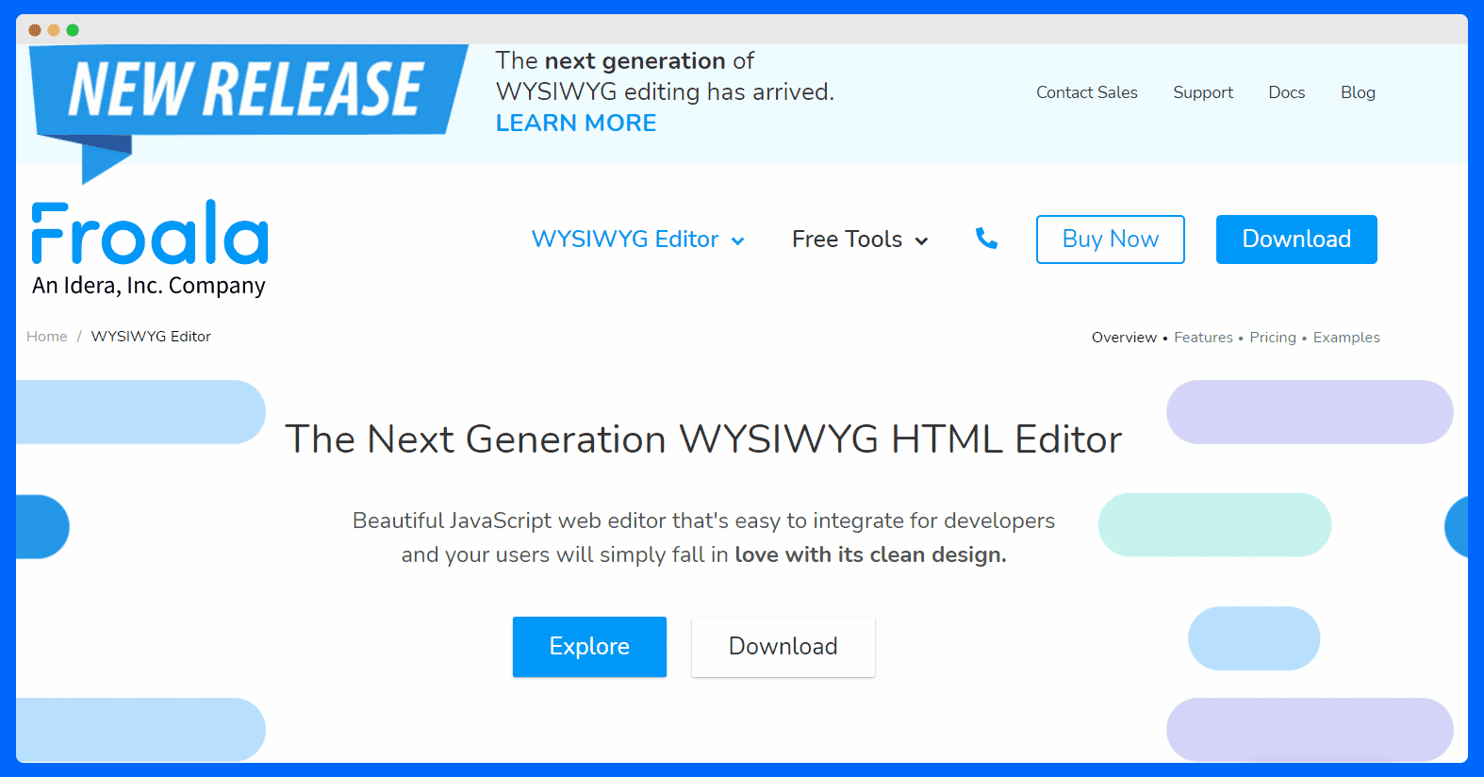
Task: Click the phone call icon
Action: [x=986, y=239]
